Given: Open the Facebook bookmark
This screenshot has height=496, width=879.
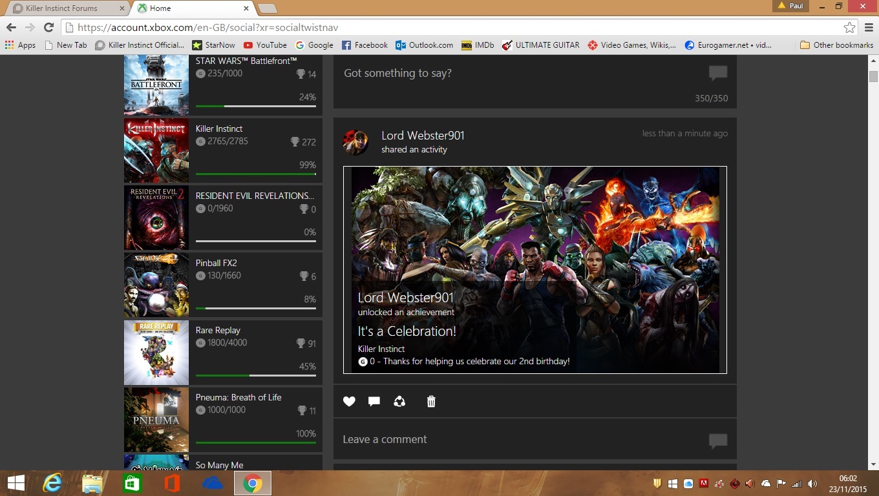Looking at the screenshot, I should [365, 45].
